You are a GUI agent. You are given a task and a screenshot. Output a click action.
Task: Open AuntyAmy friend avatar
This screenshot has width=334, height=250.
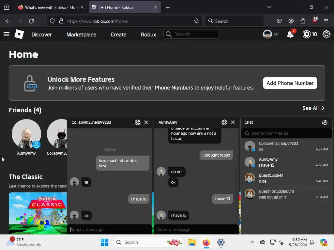(26, 134)
